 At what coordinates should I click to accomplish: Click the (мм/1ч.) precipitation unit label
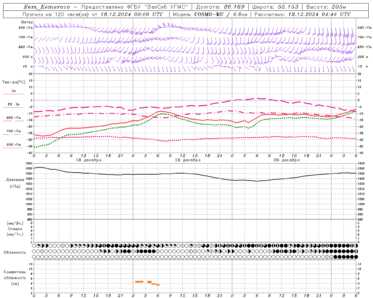pos(15,234)
